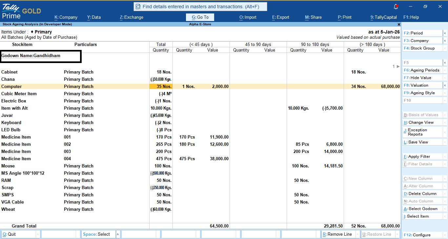Expand the arrow beside F8: Valuation
Image resolution: width=448 pixels, height=239 pixels.
click(445, 85)
